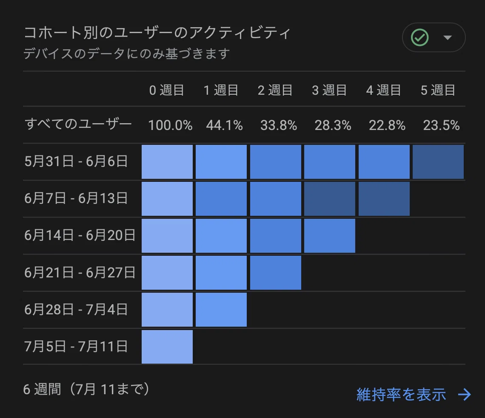Click the 6 週間（7月 11まで）date range text
This screenshot has height=418, width=485.
coord(86,389)
